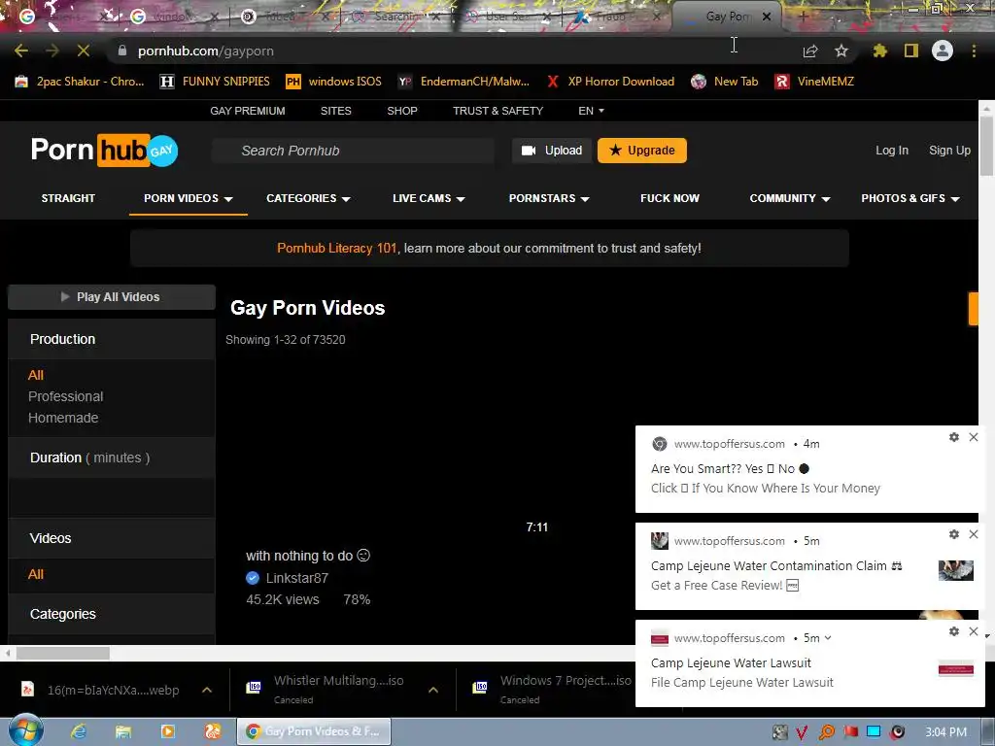Click the Sign Up link

pos(949,151)
